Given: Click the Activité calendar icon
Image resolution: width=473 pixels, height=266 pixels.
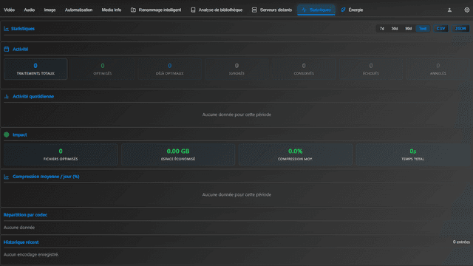Looking at the screenshot, I should 7,50.
